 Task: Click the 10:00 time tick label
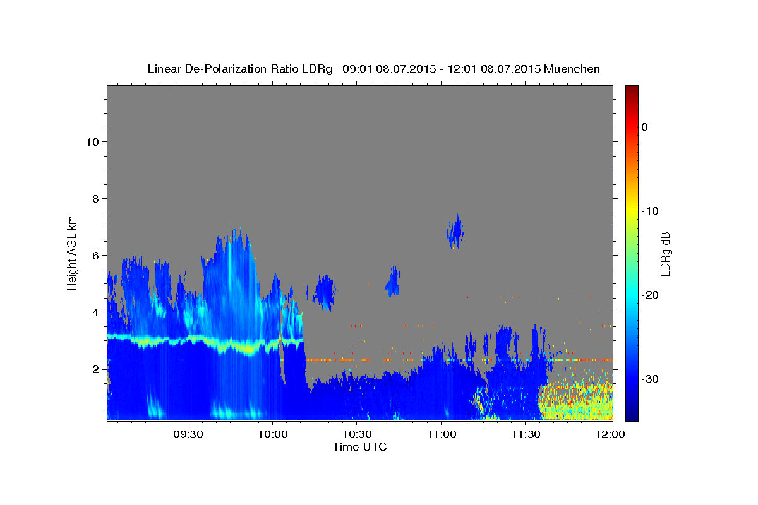click(x=272, y=434)
